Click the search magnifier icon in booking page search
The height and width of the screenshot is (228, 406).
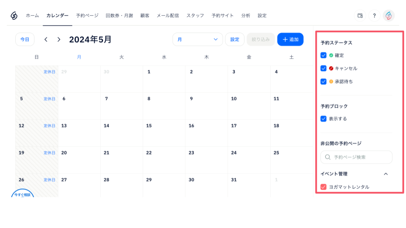coord(327,157)
